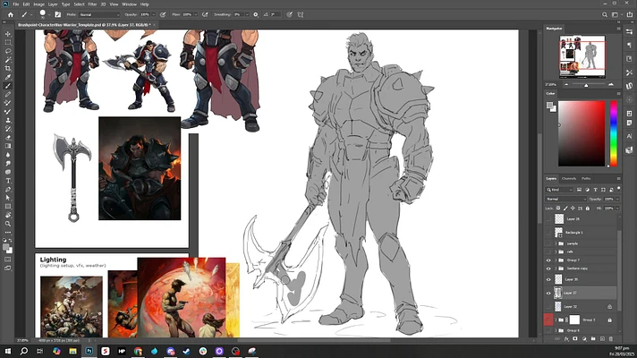Hide Layer 35 using its eye icon

548,279
